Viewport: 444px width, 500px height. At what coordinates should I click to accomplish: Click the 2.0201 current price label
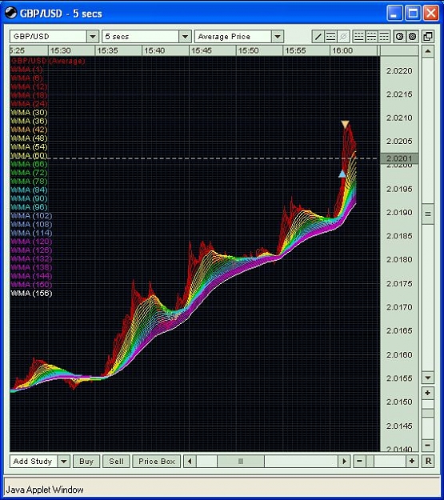coord(399,158)
